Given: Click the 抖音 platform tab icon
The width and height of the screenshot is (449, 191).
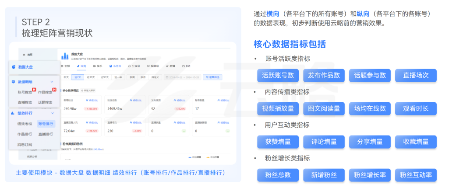Looking at the screenshot, I should click(78, 66).
